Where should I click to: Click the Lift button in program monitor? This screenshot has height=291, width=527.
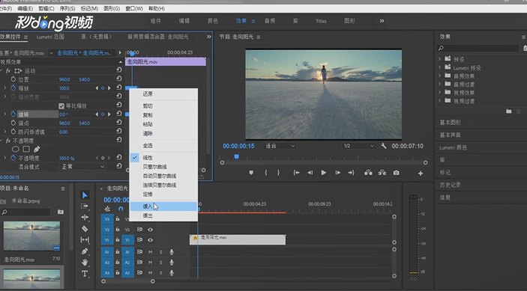[368, 173]
